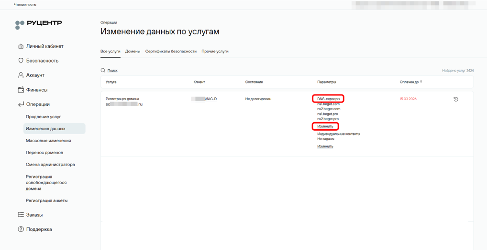Viewport: 487px width, 250px height.
Task: Click Изменить link under DNS-серверы list
Action: click(x=325, y=126)
